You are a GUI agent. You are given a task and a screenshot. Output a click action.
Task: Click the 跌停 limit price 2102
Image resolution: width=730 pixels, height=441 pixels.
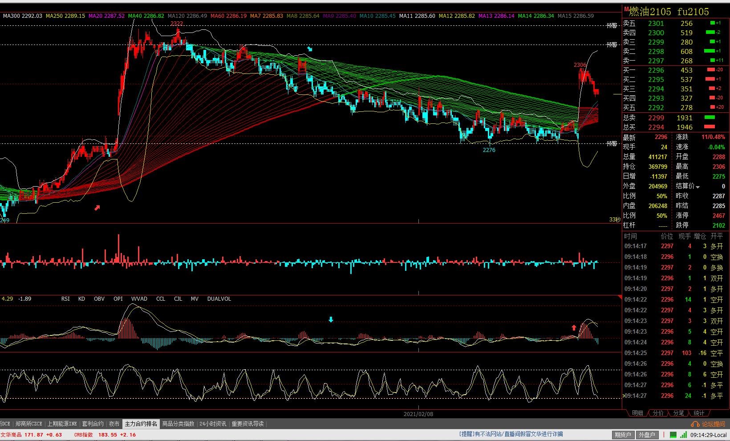tap(718, 225)
